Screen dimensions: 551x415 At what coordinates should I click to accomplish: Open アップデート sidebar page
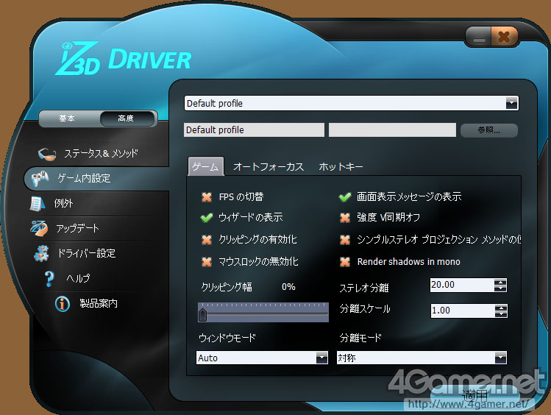pyautogui.click(x=78, y=228)
